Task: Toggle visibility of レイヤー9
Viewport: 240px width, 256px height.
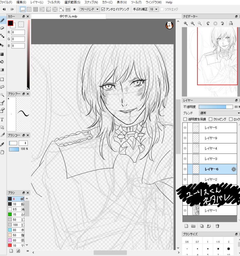Action: tap(185, 138)
